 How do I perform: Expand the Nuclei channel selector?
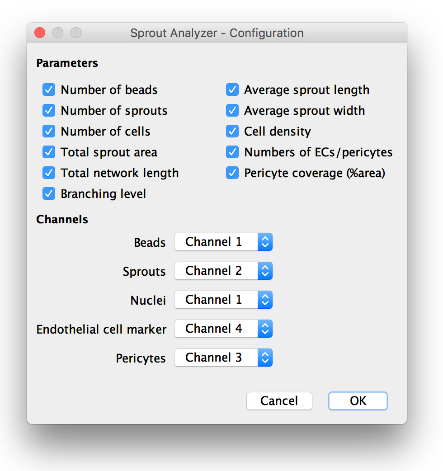click(x=223, y=300)
